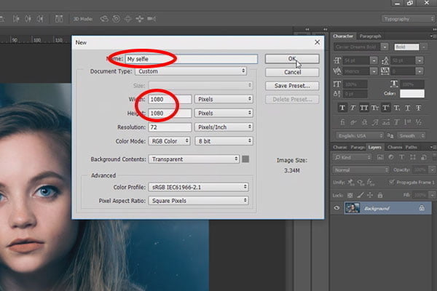This screenshot has width=437, height=291.
Task: Toggle Strikethrough in Character panel
Action: coord(418,108)
